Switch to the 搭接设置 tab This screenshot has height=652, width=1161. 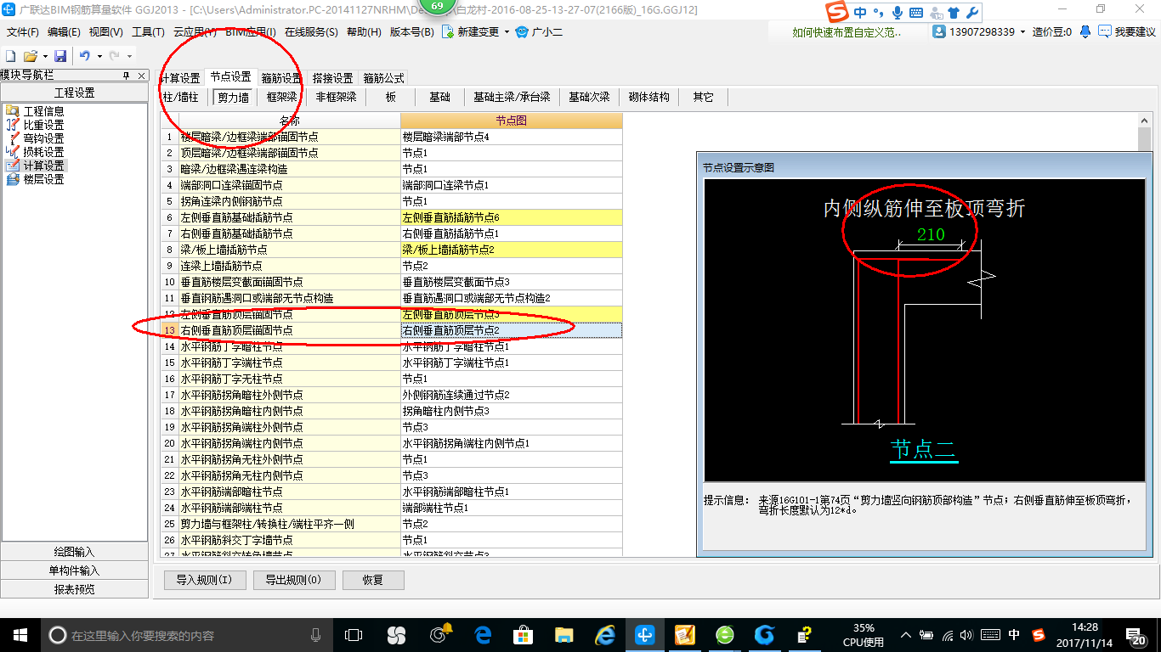[332, 77]
